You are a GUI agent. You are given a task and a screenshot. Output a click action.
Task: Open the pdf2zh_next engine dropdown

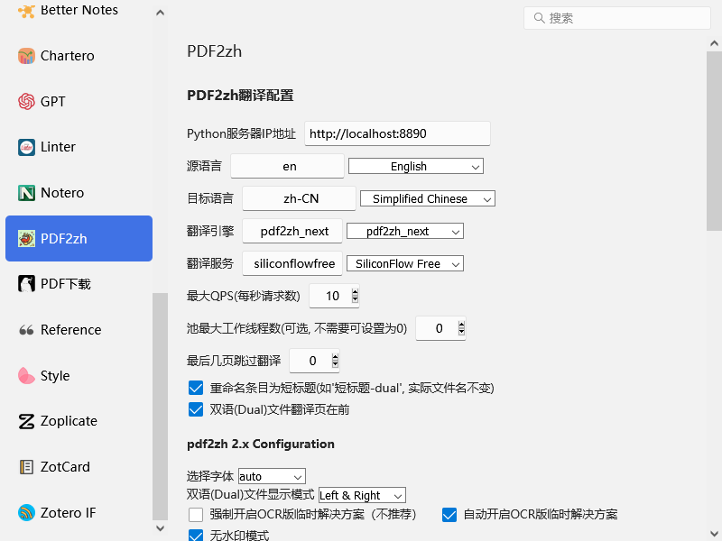pyautogui.click(x=404, y=231)
